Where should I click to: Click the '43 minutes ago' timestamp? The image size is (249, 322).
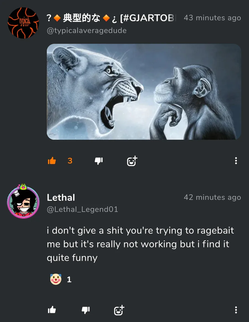click(x=212, y=18)
